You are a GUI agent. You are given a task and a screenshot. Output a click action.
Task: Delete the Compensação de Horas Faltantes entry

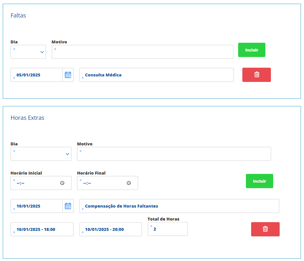[x=265, y=229]
